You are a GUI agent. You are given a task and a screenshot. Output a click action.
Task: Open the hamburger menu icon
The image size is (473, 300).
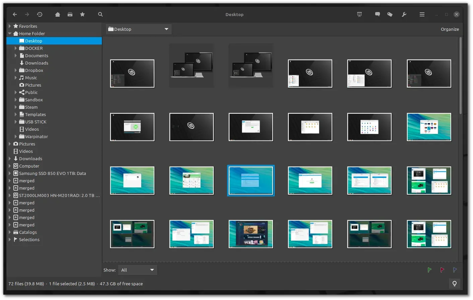(x=422, y=14)
